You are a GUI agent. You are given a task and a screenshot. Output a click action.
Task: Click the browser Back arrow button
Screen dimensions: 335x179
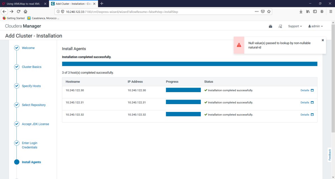4,11
